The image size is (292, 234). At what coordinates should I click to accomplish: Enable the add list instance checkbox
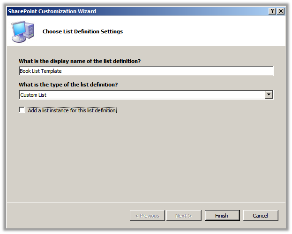pyautogui.click(x=22, y=110)
